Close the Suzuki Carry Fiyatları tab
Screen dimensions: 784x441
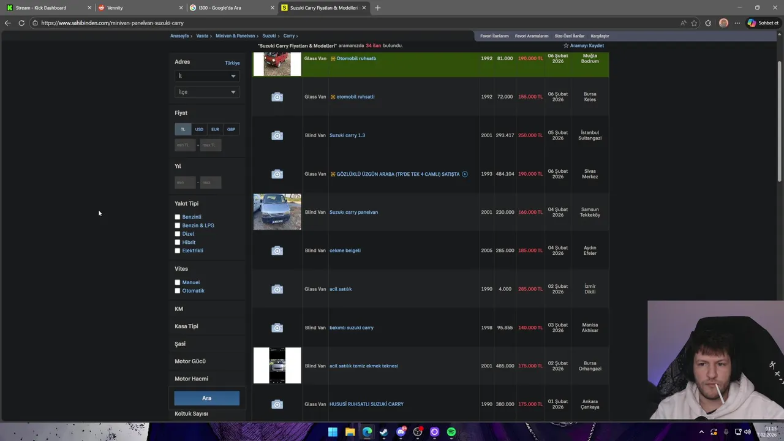(x=364, y=7)
